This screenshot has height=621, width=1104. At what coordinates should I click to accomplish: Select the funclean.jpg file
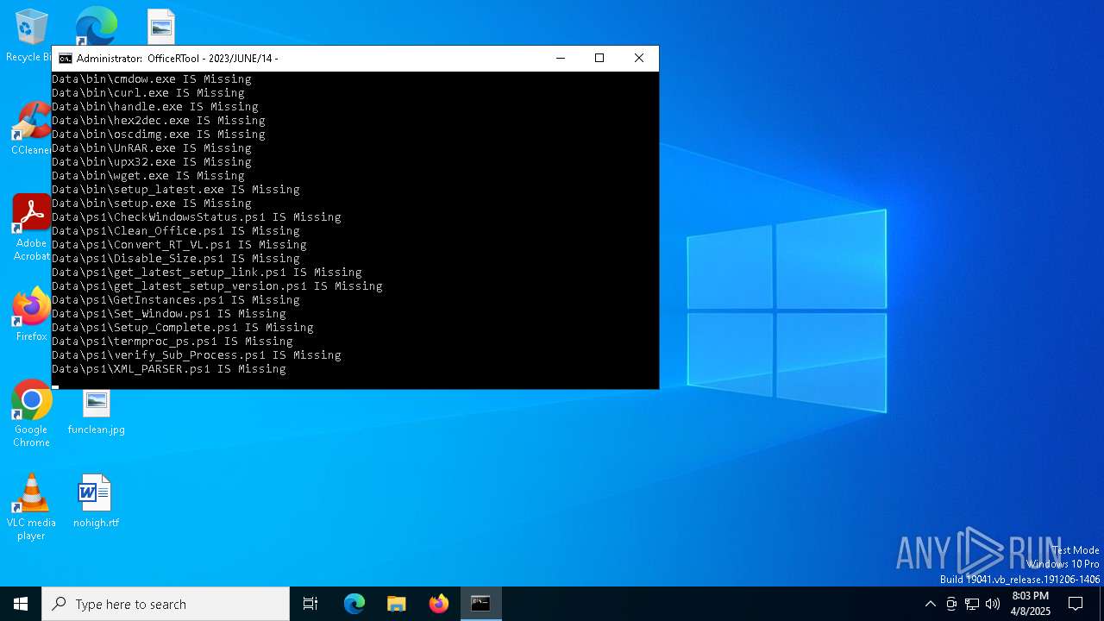(x=96, y=412)
